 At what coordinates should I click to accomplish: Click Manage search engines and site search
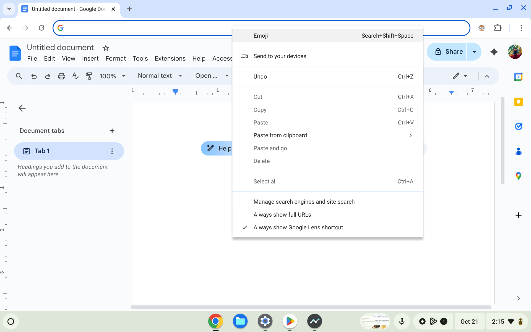pos(327,202)
